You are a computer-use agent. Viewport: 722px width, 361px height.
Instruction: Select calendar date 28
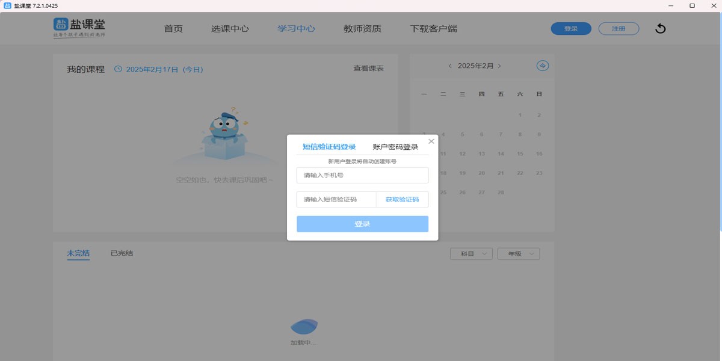[x=501, y=192]
